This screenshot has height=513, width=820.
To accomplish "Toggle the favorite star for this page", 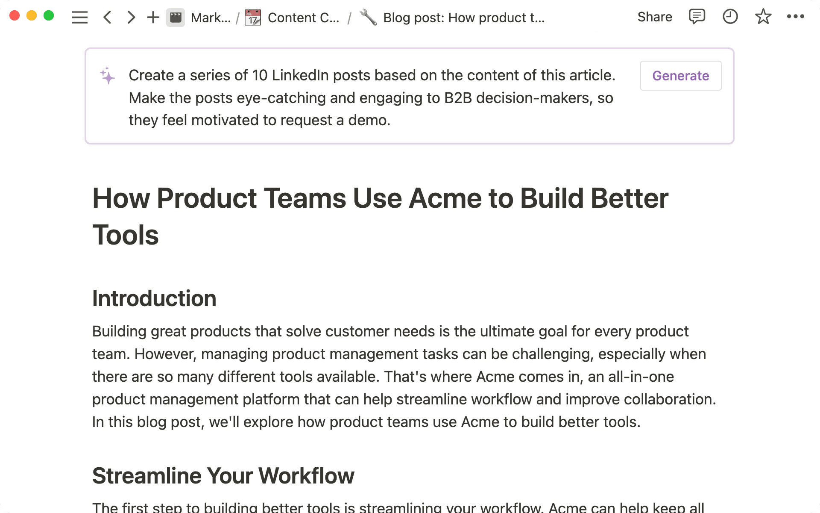I will pos(763,17).
